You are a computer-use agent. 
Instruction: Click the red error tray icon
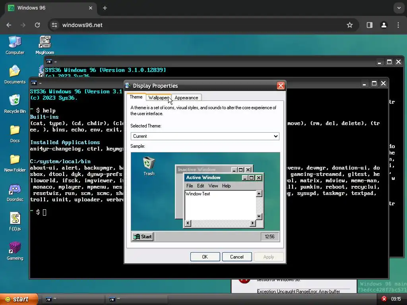click(x=384, y=299)
